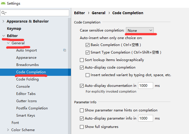Collapse the Editor tree node
189x134 pixels.
point(3,36)
